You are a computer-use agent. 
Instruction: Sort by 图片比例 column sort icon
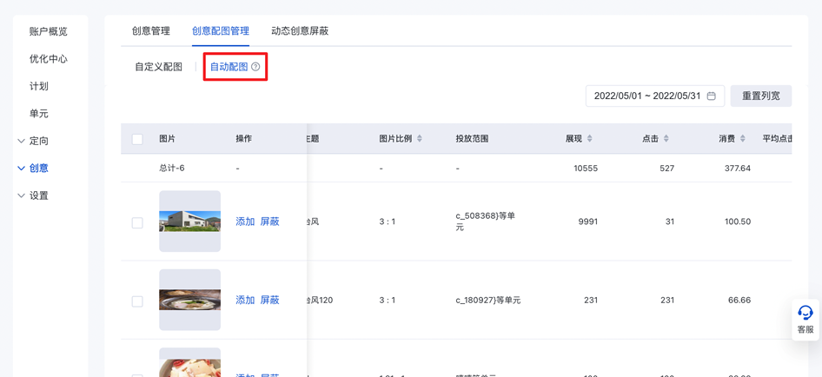click(420, 139)
